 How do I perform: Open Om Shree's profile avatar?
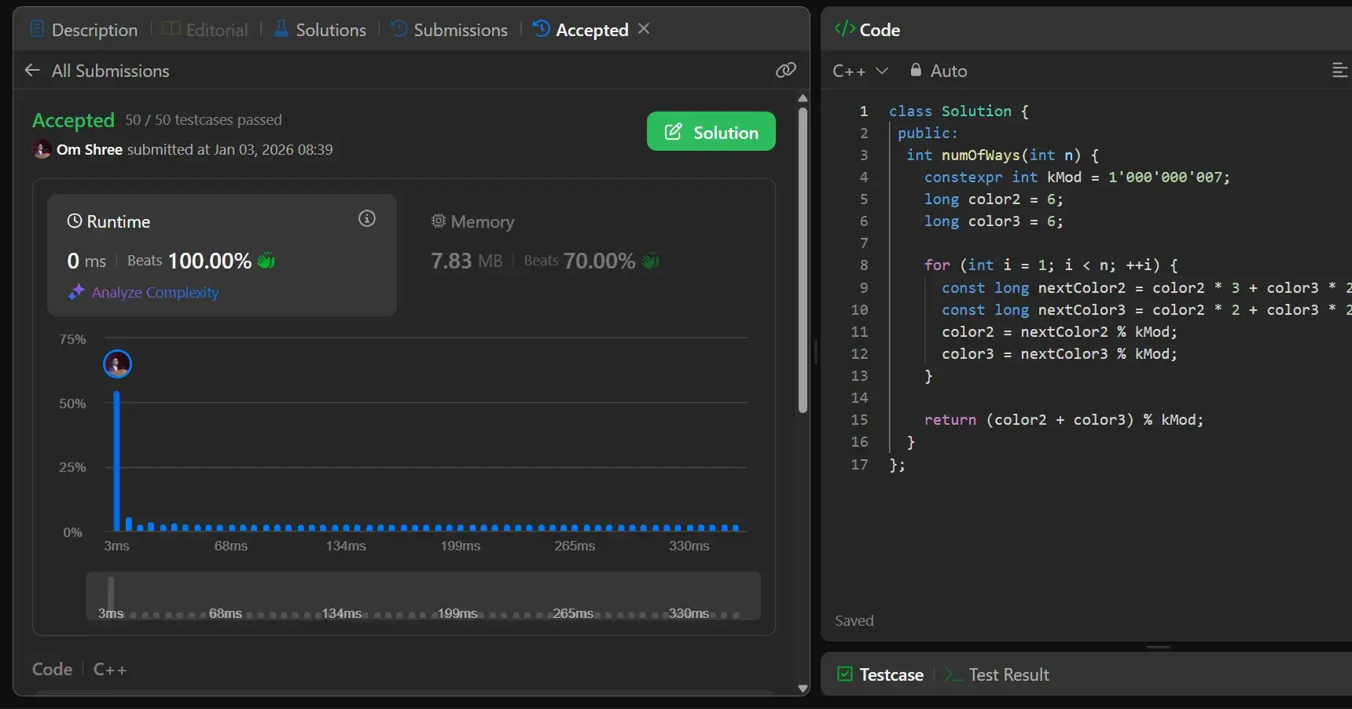pos(42,149)
